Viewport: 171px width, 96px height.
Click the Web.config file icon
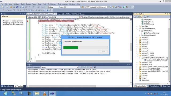tap(140, 80)
